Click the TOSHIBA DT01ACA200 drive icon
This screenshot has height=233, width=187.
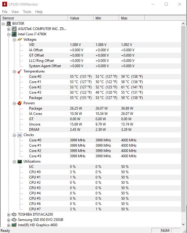(x=14, y=214)
